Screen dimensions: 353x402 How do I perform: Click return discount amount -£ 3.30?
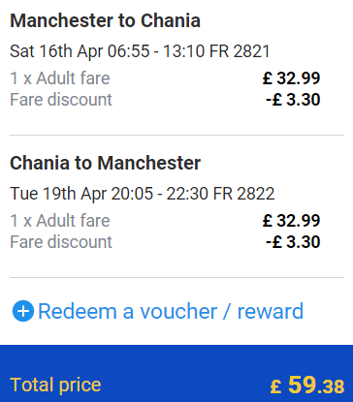pyautogui.click(x=293, y=242)
